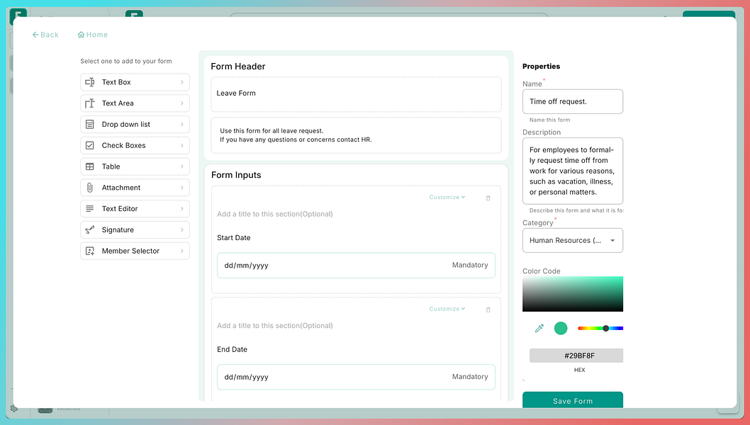Image resolution: width=750 pixels, height=425 pixels.
Task: Add Table element to the form
Action: click(x=135, y=166)
